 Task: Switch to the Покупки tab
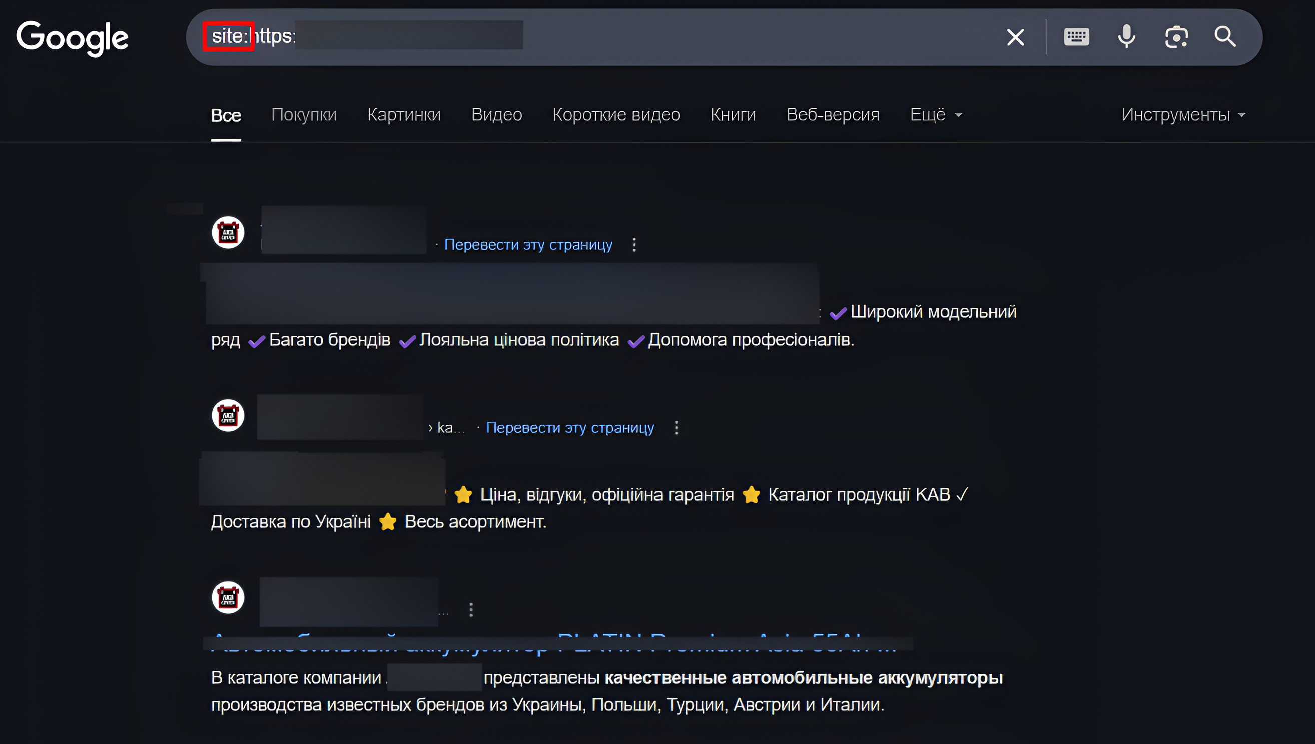click(x=304, y=115)
